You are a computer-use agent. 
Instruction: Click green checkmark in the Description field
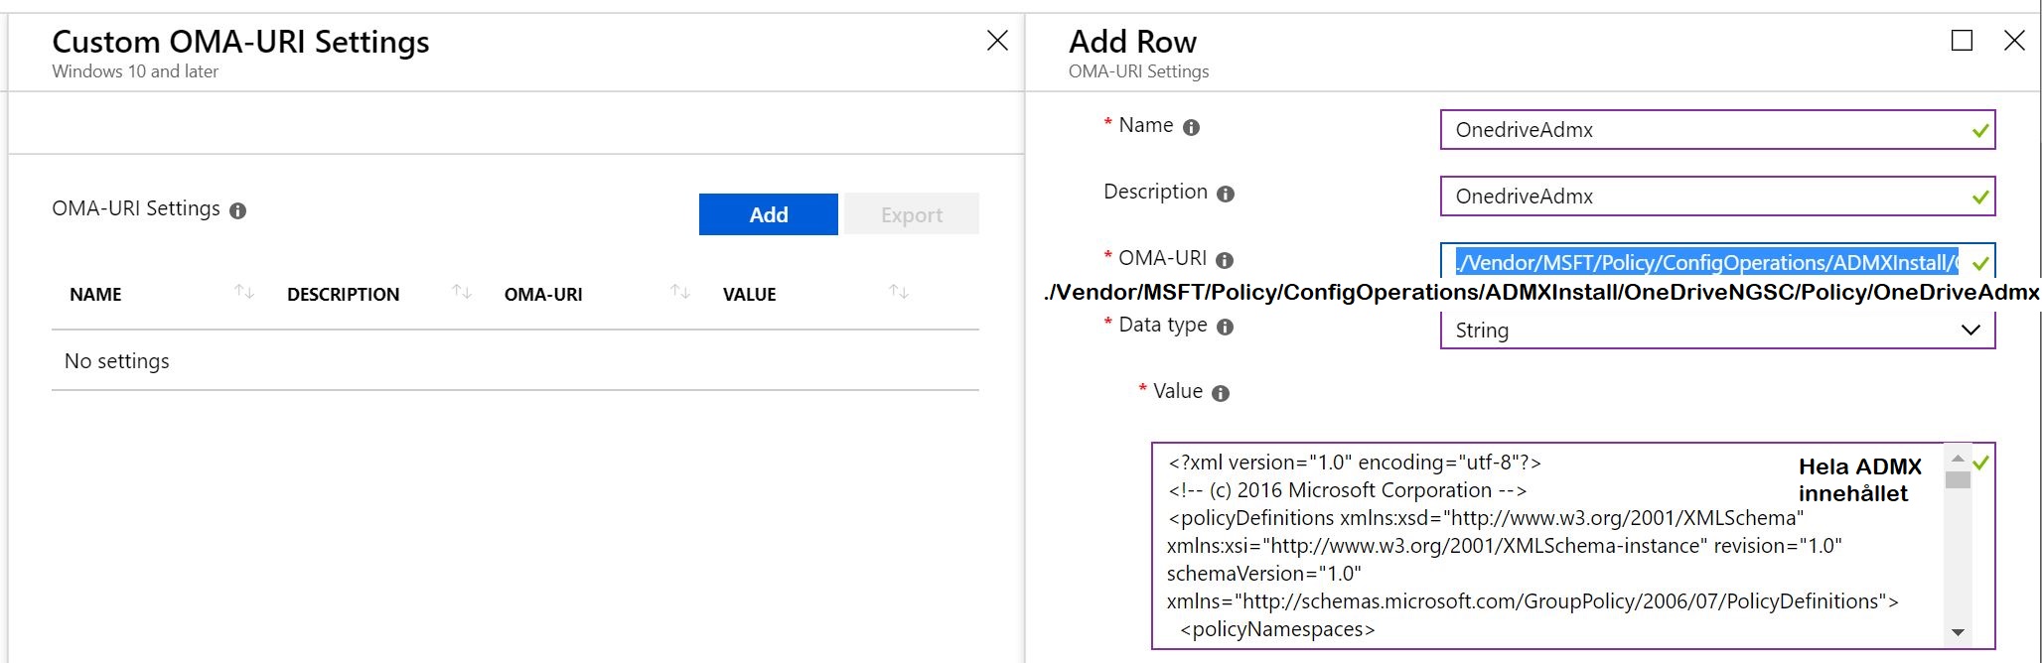[1980, 197]
